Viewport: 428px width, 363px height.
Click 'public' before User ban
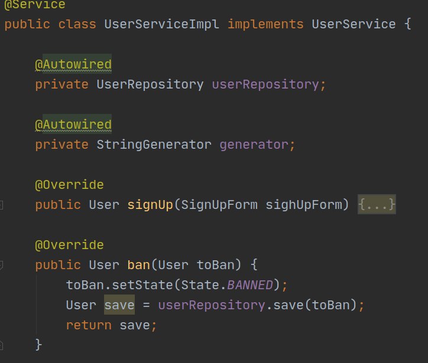[58, 265]
